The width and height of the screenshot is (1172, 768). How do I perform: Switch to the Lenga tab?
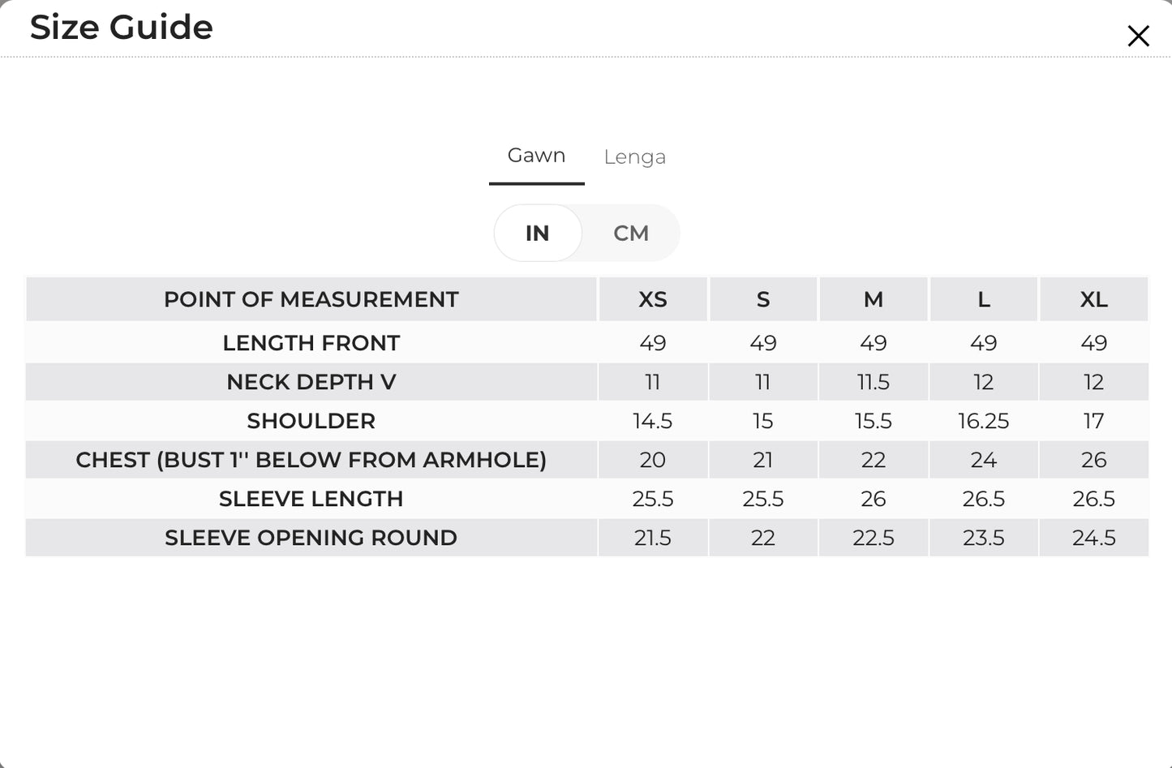point(634,157)
